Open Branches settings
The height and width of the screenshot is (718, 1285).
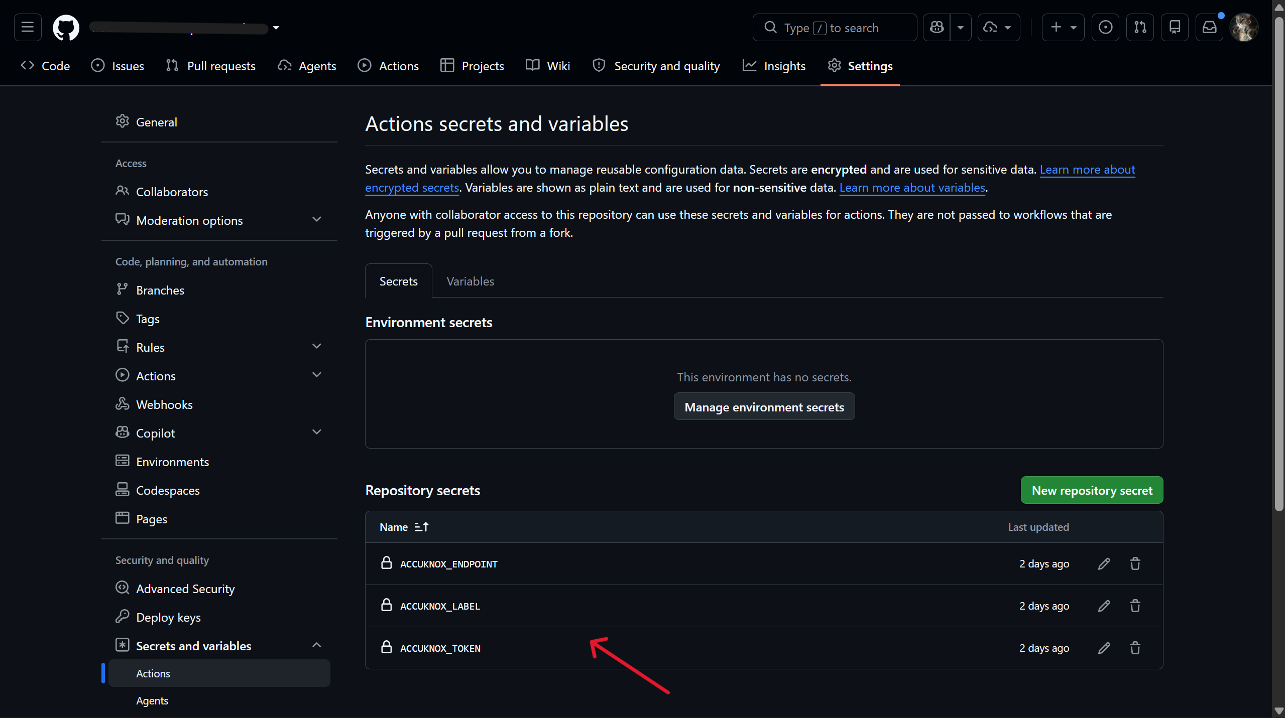pyautogui.click(x=219, y=290)
